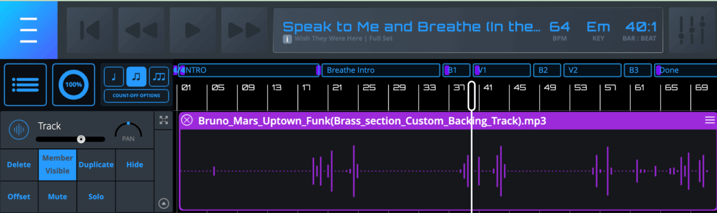Image resolution: width=717 pixels, height=213 pixels.
Task: Open Count-Off Options
Action: point(136,95)
